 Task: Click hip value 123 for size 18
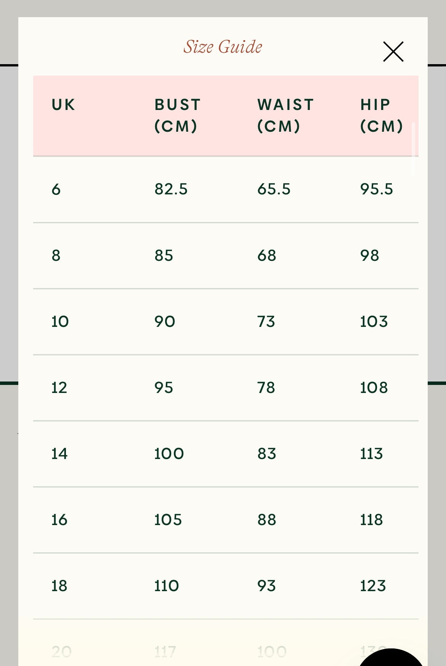pos(373,586)
